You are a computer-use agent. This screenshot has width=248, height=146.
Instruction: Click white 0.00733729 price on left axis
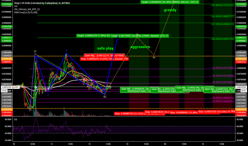[7, 87]
